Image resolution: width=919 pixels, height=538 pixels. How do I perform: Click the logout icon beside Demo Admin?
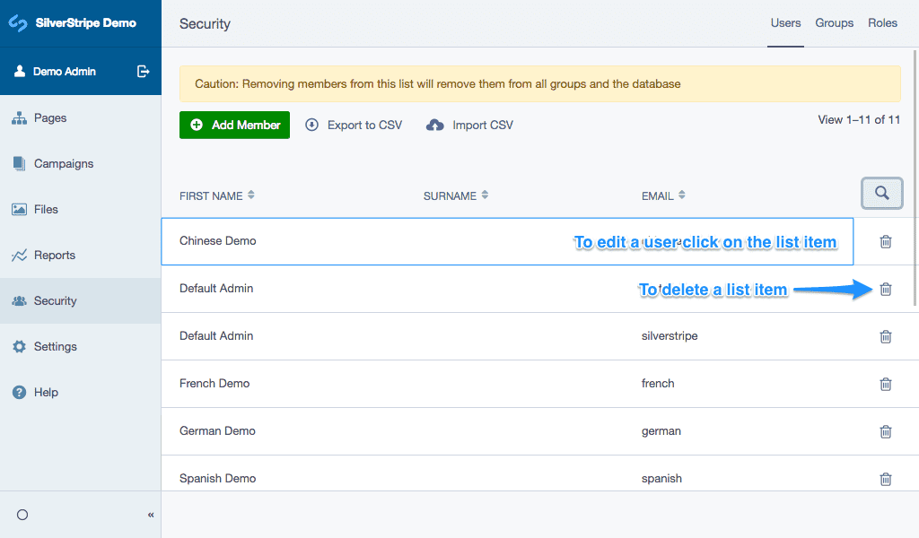(x=143, y=72)
